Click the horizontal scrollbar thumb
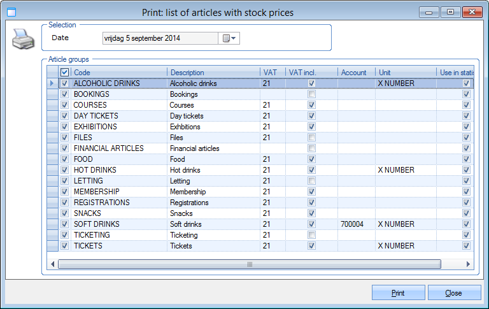This screenshot has height=309, width=489. click(x=249, y=264)
